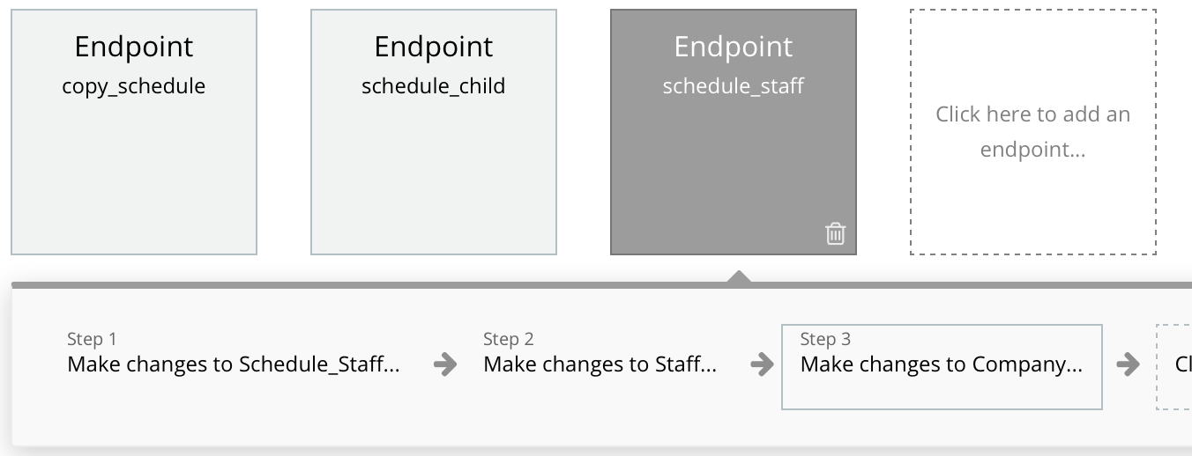
Task: Click the pointer caret below schedule_staff card
Action: tap(739, 276)
